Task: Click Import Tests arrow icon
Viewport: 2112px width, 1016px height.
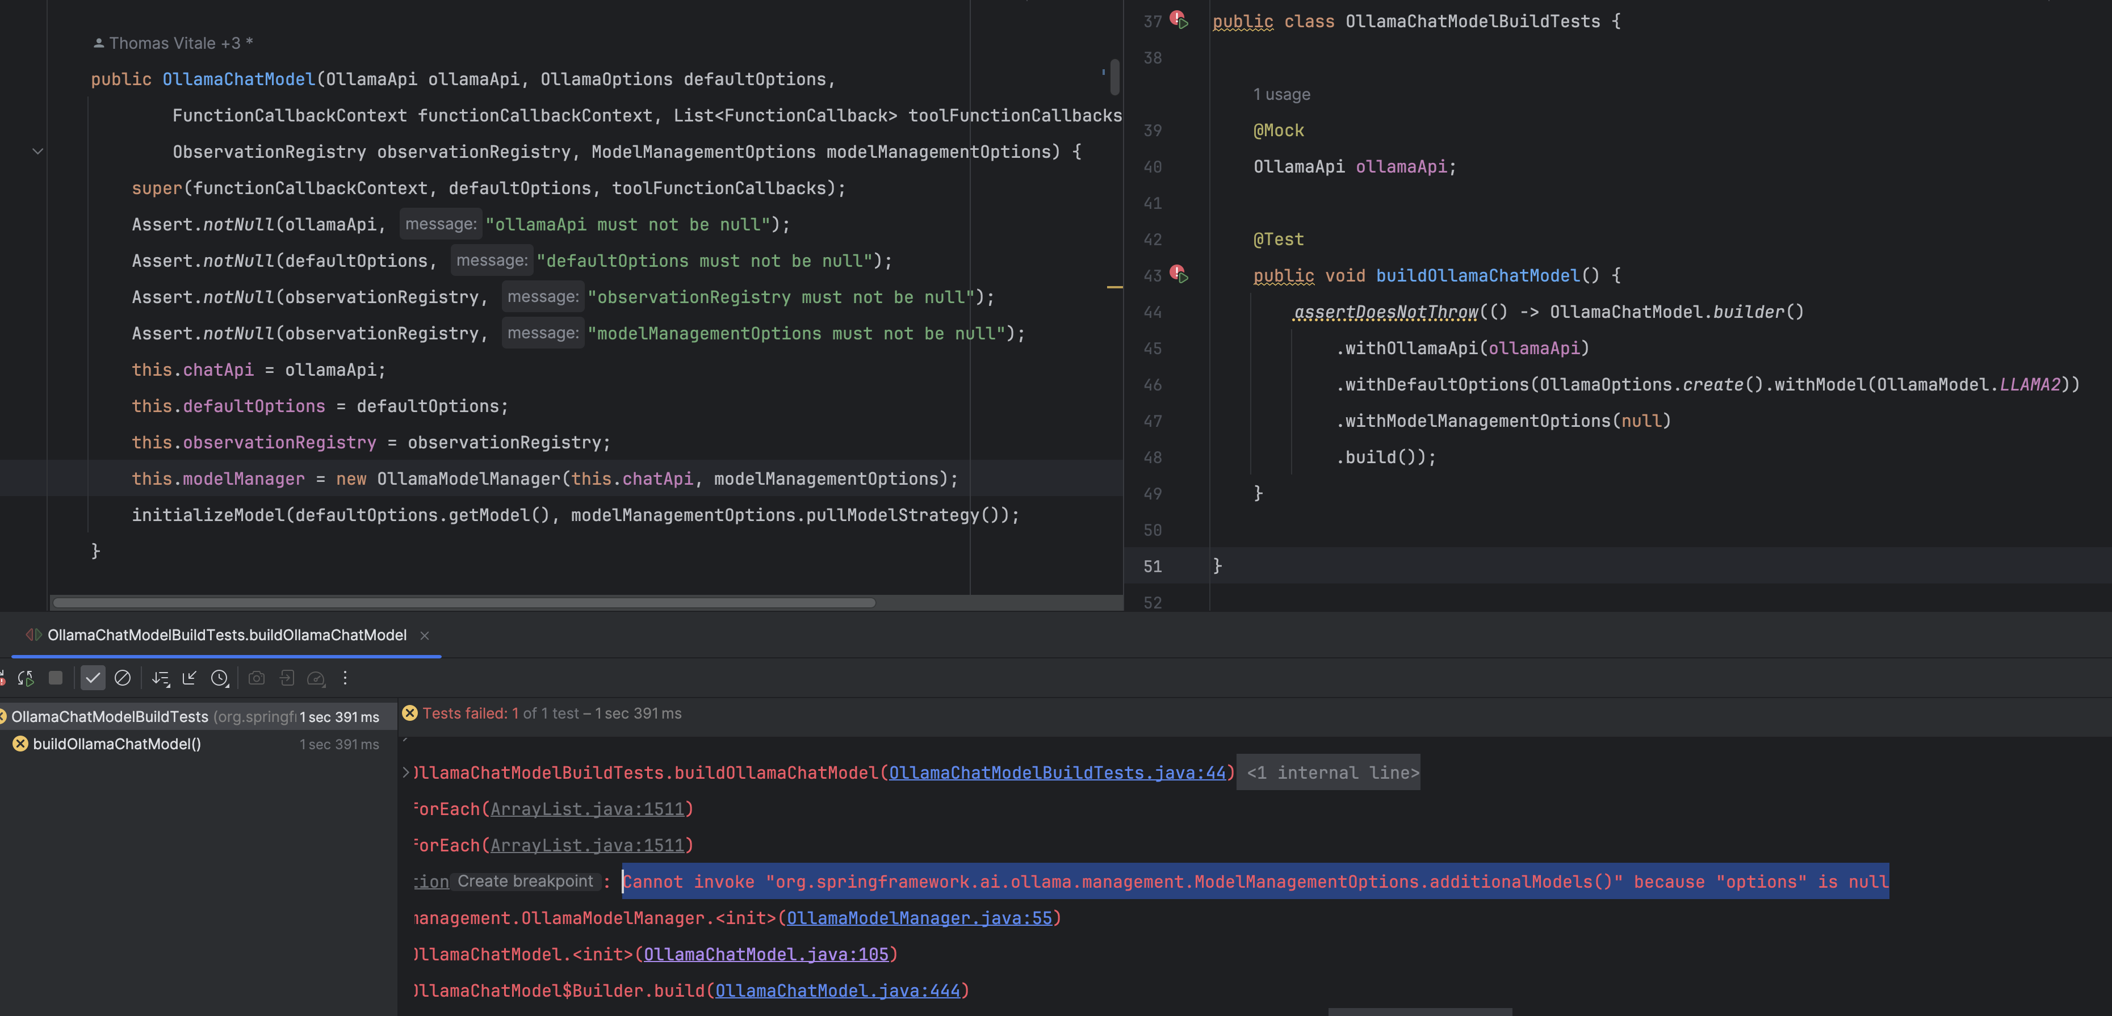Action: click(x=287, y=678)
